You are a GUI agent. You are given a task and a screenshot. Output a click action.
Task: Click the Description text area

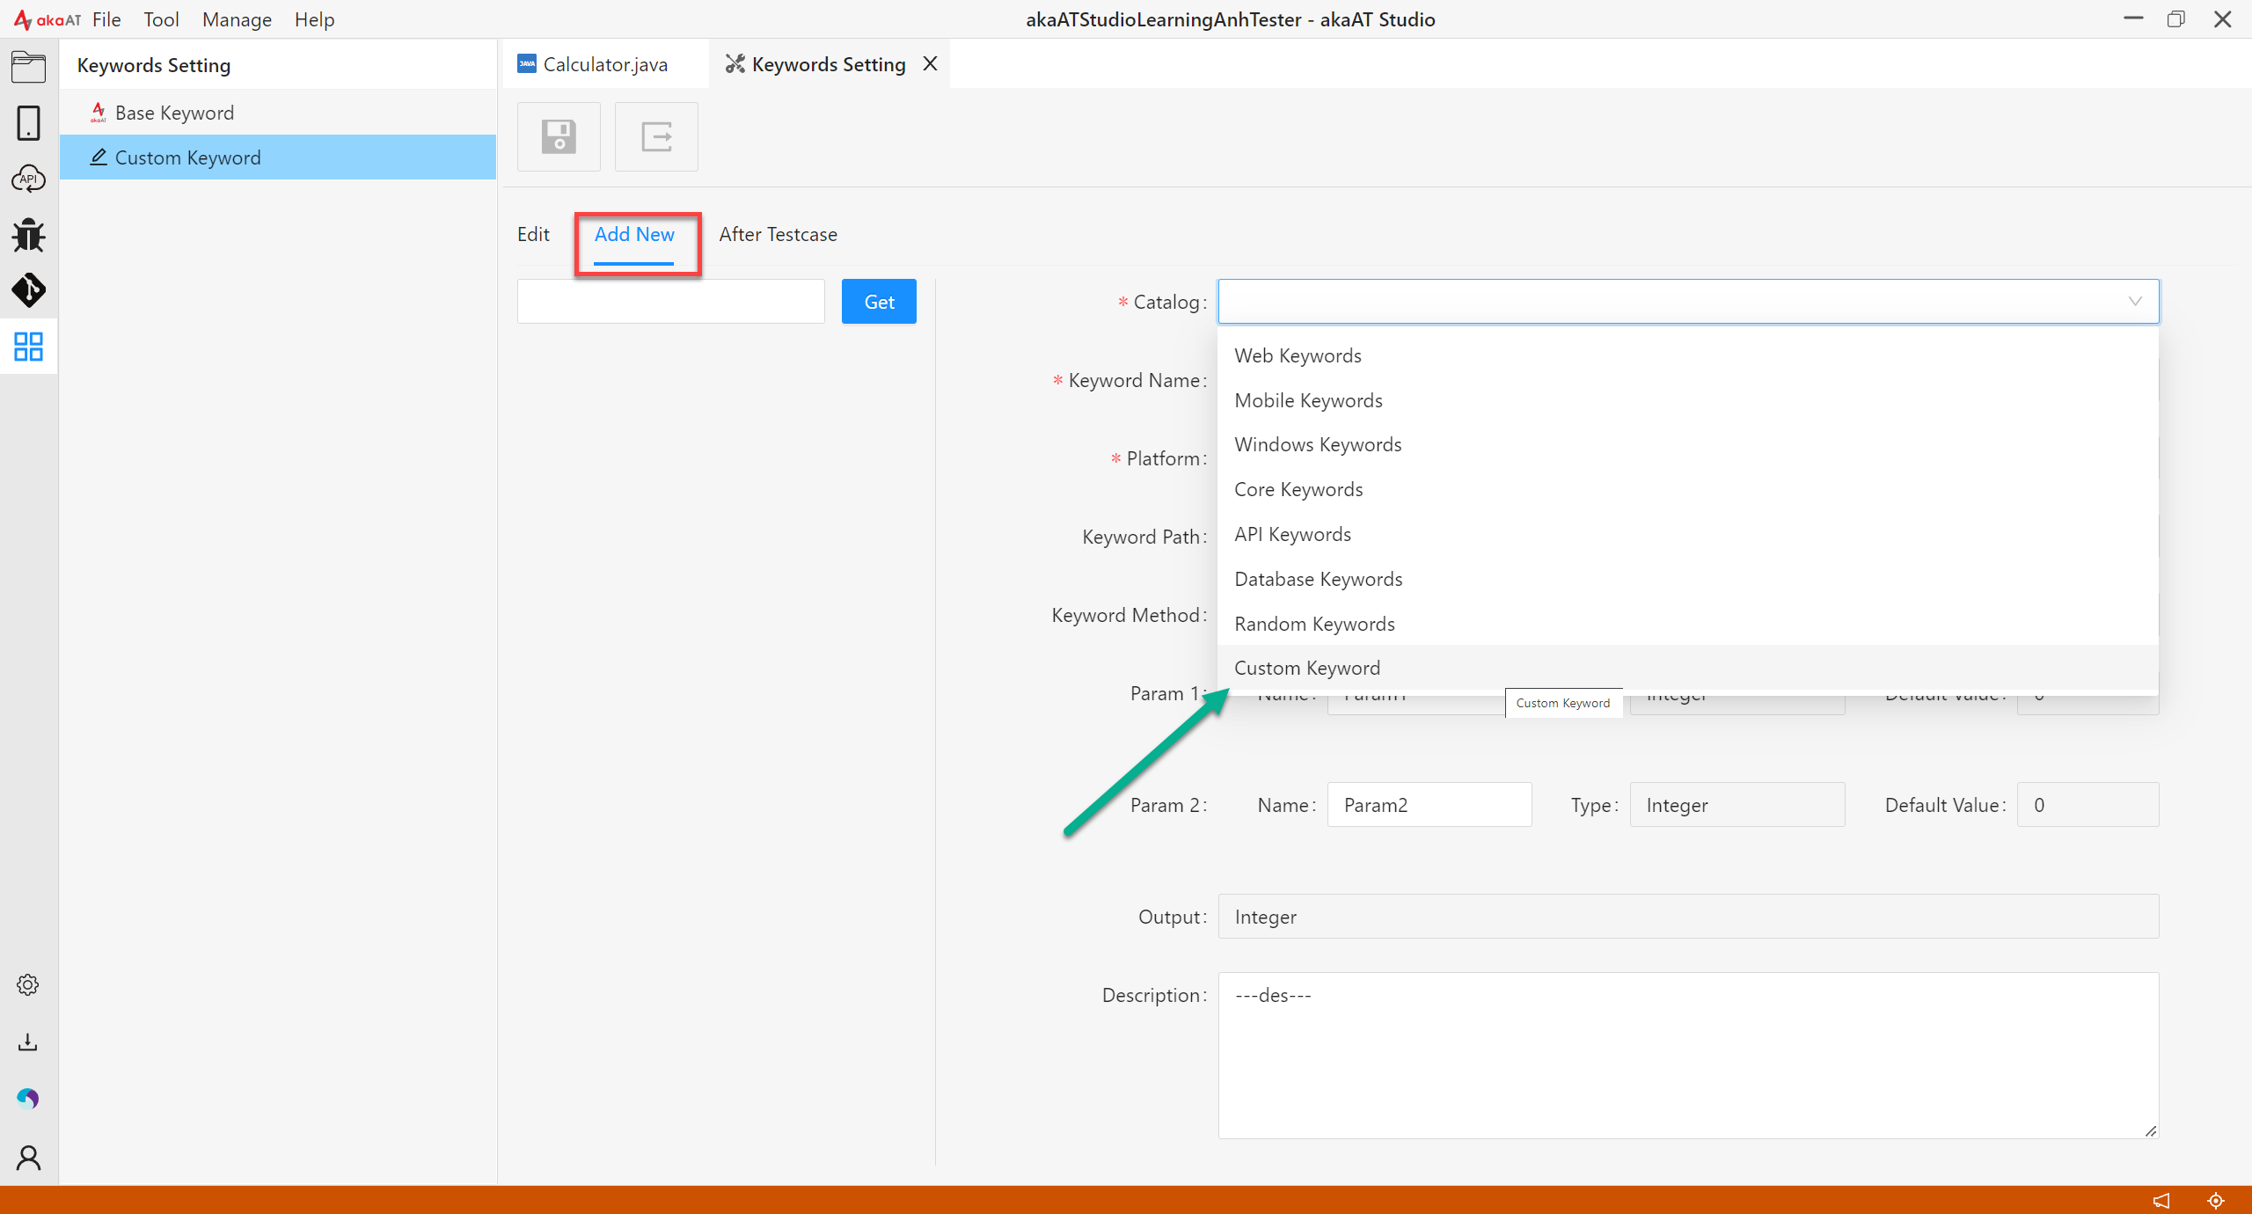click(1688, 1056)
